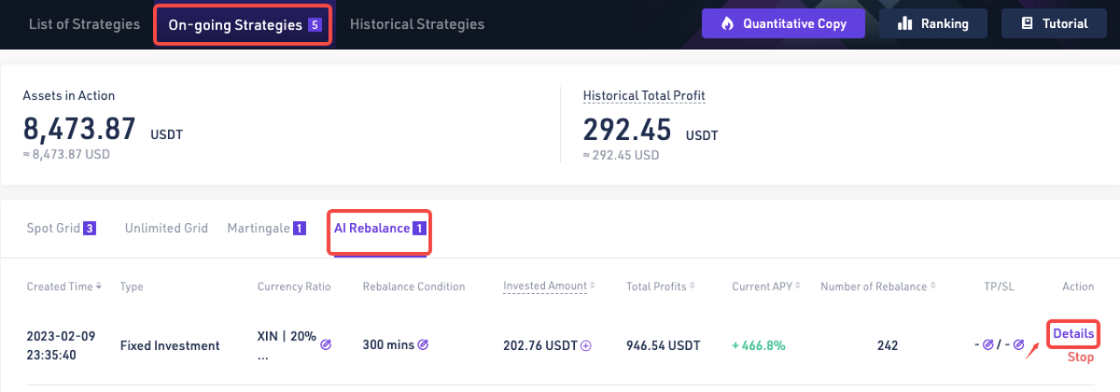Open Details for the rebalance strategy

[x=1073, y=333]
